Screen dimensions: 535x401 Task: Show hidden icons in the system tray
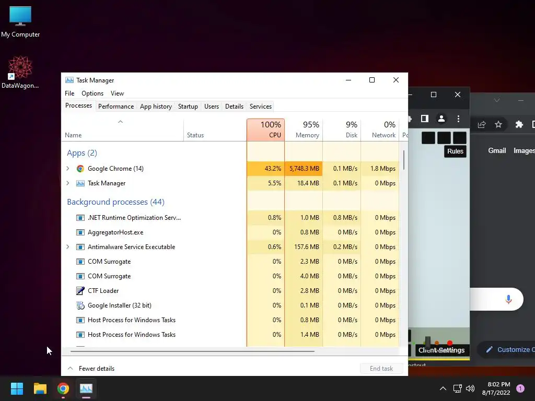pos(443,388)
